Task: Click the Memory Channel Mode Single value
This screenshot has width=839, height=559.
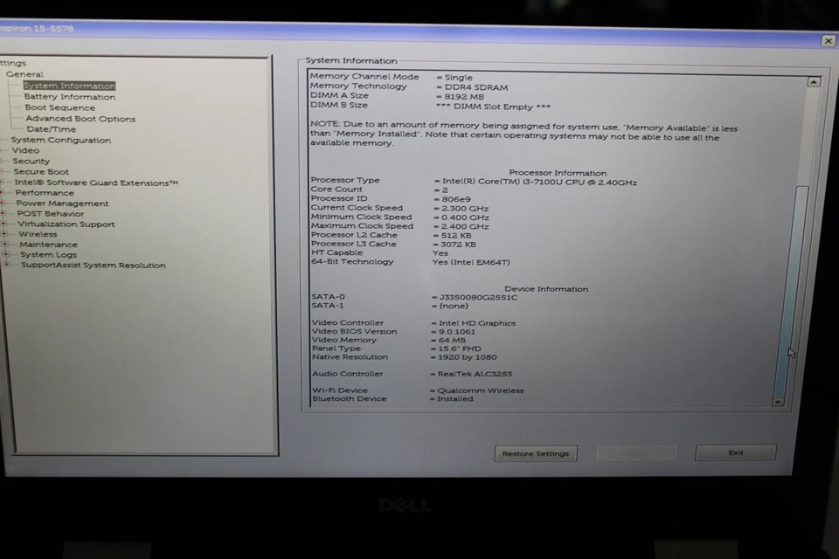Action: pos(459,78)
